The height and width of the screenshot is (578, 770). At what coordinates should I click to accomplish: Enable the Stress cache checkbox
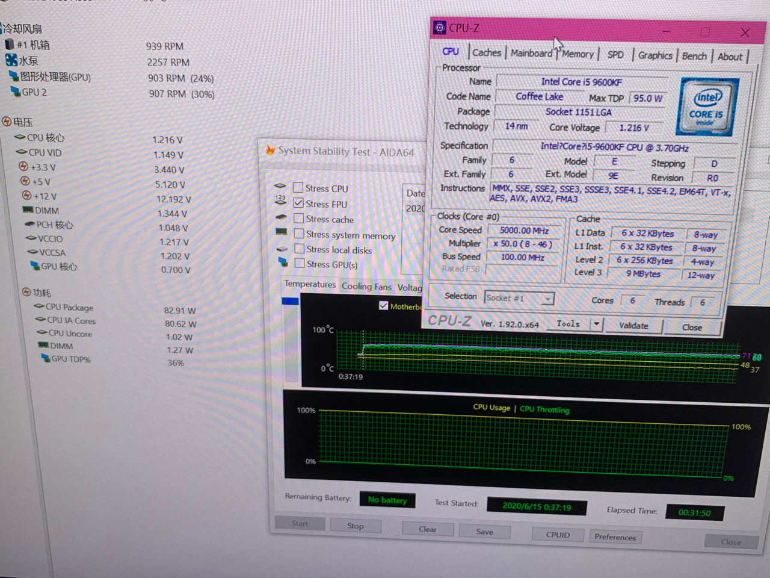tap(298, 218)
